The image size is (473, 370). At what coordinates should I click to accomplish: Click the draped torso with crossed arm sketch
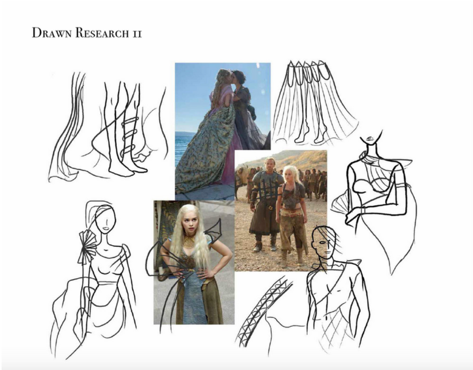click(374, 202)
